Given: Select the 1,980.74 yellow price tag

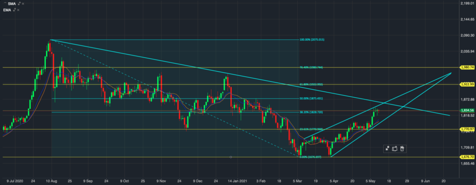Looking at the screenshot, I should (x=467, y=67).
